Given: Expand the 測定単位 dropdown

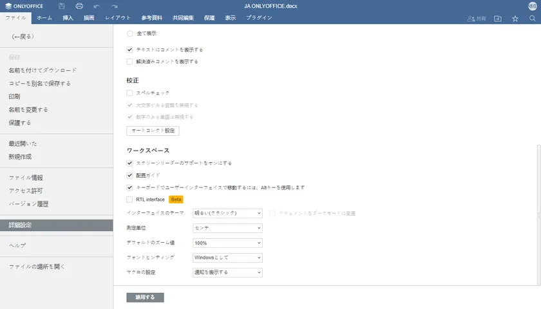Looking at the screenshot, I should [228, 228].
